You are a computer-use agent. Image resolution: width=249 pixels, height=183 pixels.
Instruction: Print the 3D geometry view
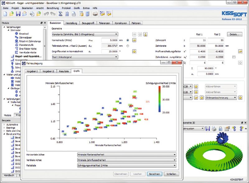214,128
